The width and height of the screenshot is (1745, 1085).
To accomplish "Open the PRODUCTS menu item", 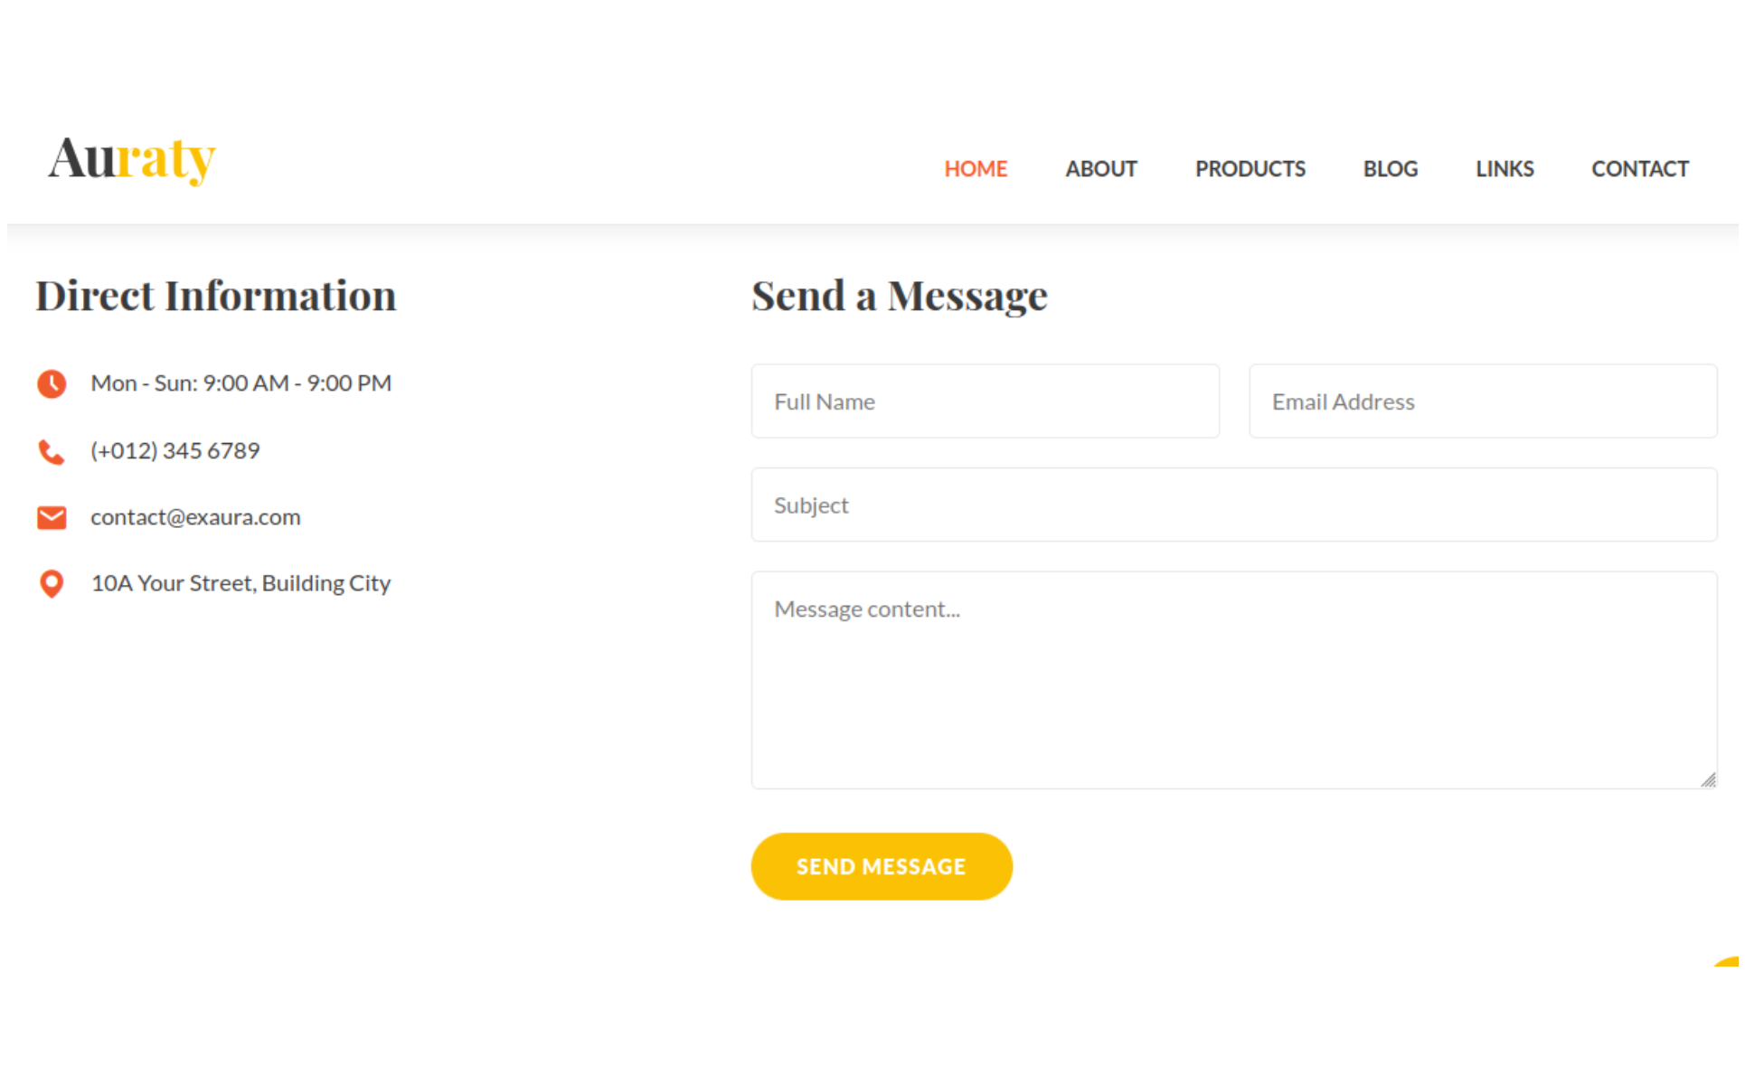I will pos(1250,169).
